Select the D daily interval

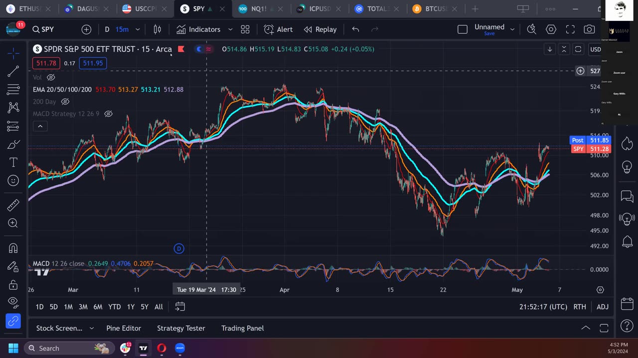pyautogui.click(x=107, y=29)
